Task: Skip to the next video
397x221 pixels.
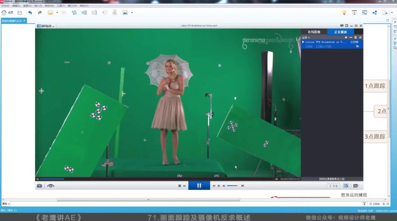Action: coord(214,186)
